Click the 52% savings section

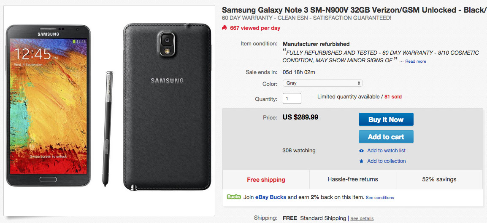[439, 180]
